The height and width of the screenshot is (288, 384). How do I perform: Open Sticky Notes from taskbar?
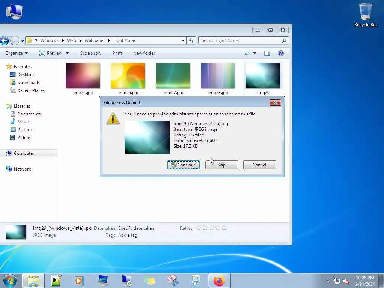point(150,280)
